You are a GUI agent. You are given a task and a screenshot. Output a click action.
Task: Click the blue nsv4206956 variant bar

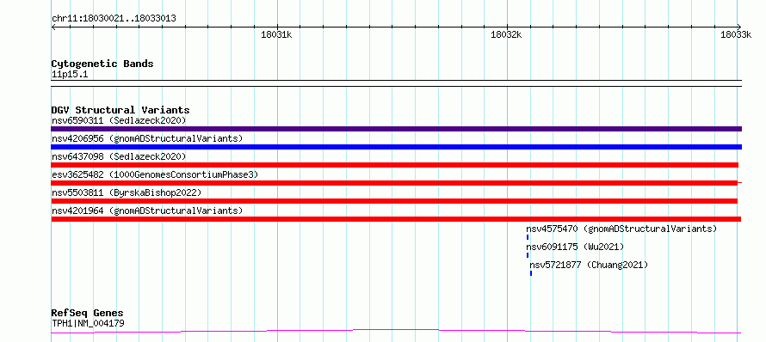(396, 147)
